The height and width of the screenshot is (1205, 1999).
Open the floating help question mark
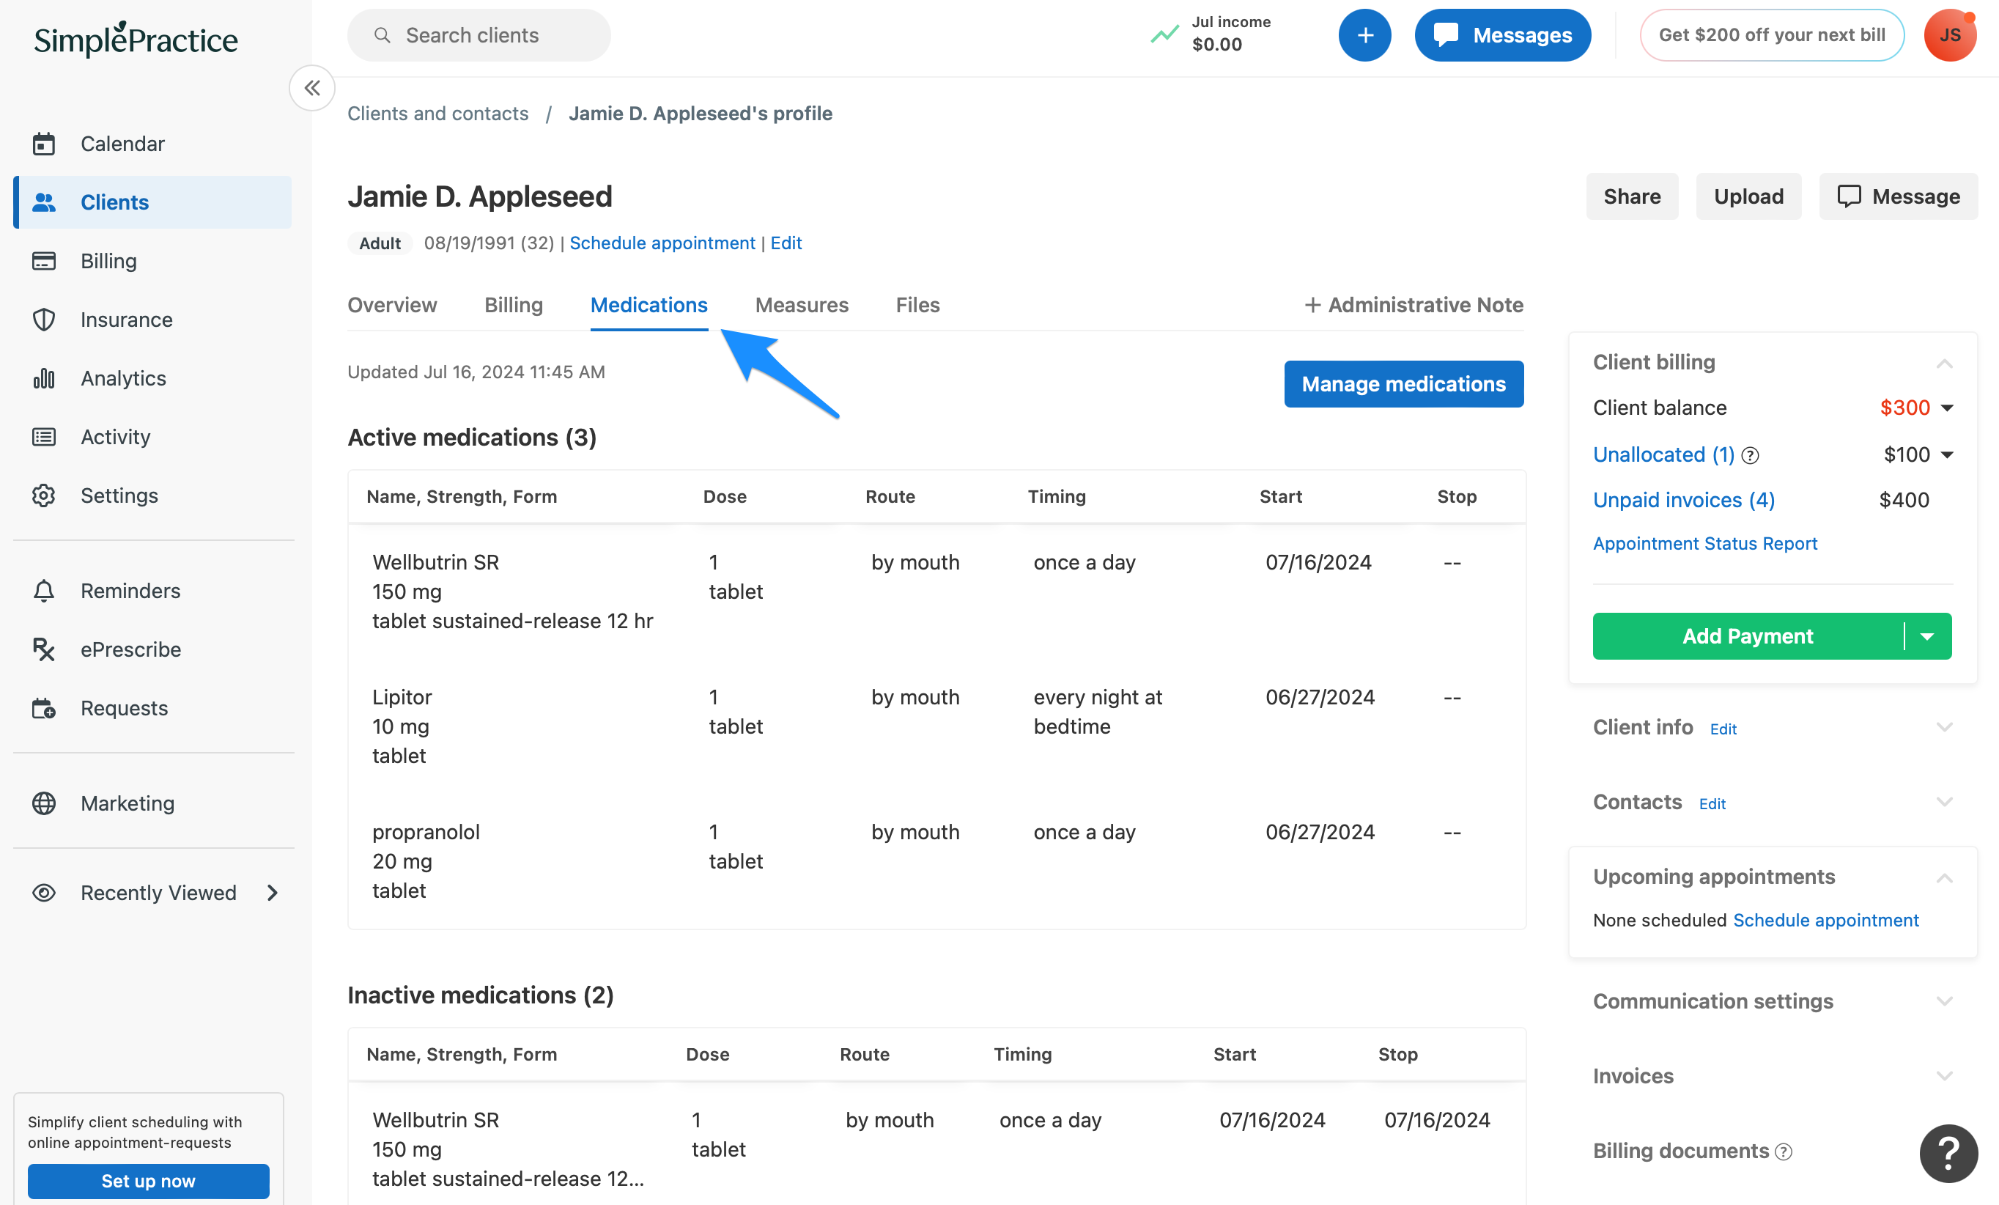pos(1948,1153)
